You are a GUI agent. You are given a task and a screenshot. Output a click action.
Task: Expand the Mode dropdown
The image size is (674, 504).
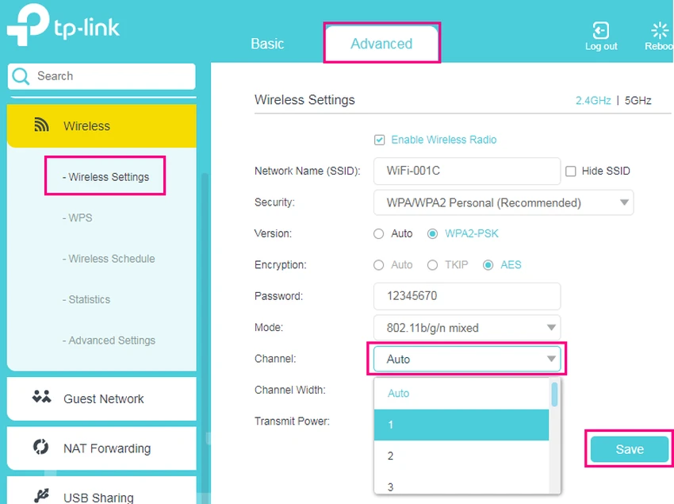(x=467, y=327)
